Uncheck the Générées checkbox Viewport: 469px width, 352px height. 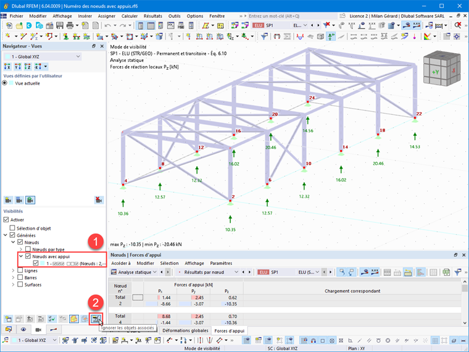(x=12, y=235)
